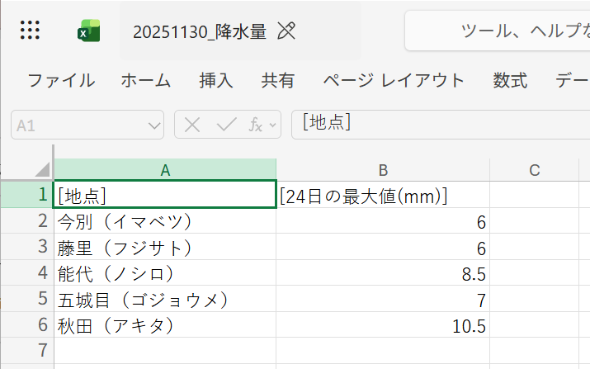The height and width of the screenshot is (369, 590).
Task: Select row 3 header
Action: 27,247
